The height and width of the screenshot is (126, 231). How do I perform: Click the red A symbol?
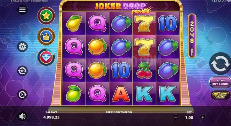(121, 94)
